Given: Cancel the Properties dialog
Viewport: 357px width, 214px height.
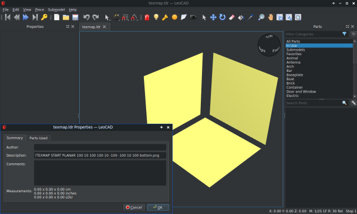Looking at the screenshot, I should (x=134, y=207).
